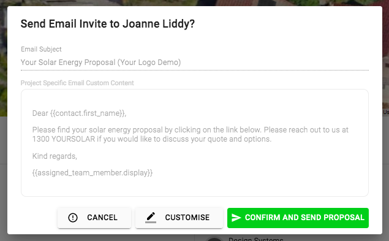389x241 pixels.
Task: Click the Kind regards line
Action: pyautogui.click(x=55, y=156)
